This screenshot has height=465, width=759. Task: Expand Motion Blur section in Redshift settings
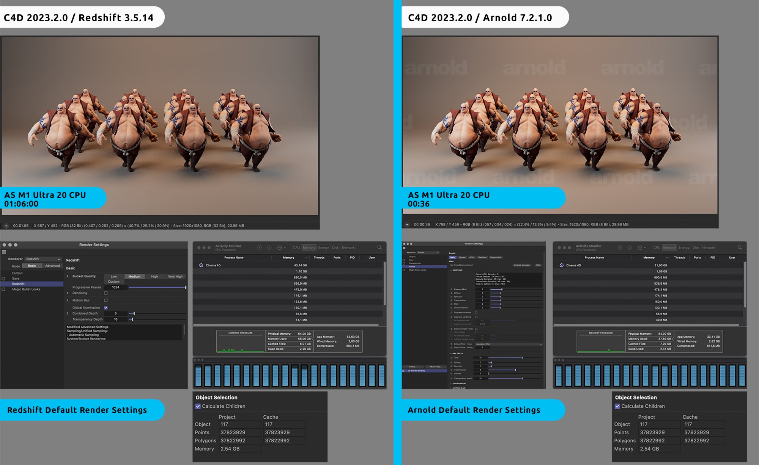(68, 300)
